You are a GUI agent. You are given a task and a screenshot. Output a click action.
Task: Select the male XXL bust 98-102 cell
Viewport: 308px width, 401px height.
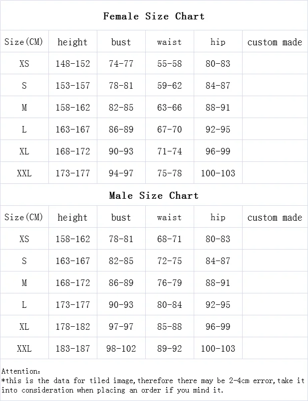click(121, 348)
